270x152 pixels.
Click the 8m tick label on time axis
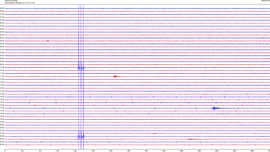click(75, 151)
